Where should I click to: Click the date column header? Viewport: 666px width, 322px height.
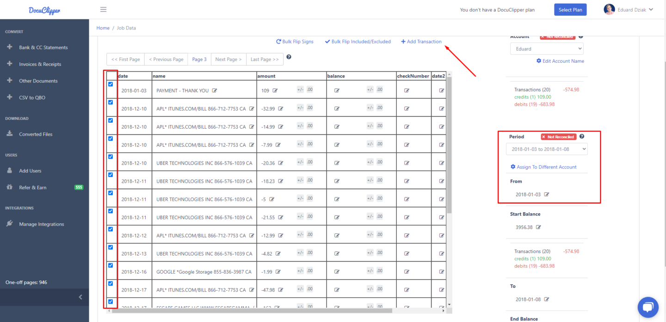click(134, 76)
